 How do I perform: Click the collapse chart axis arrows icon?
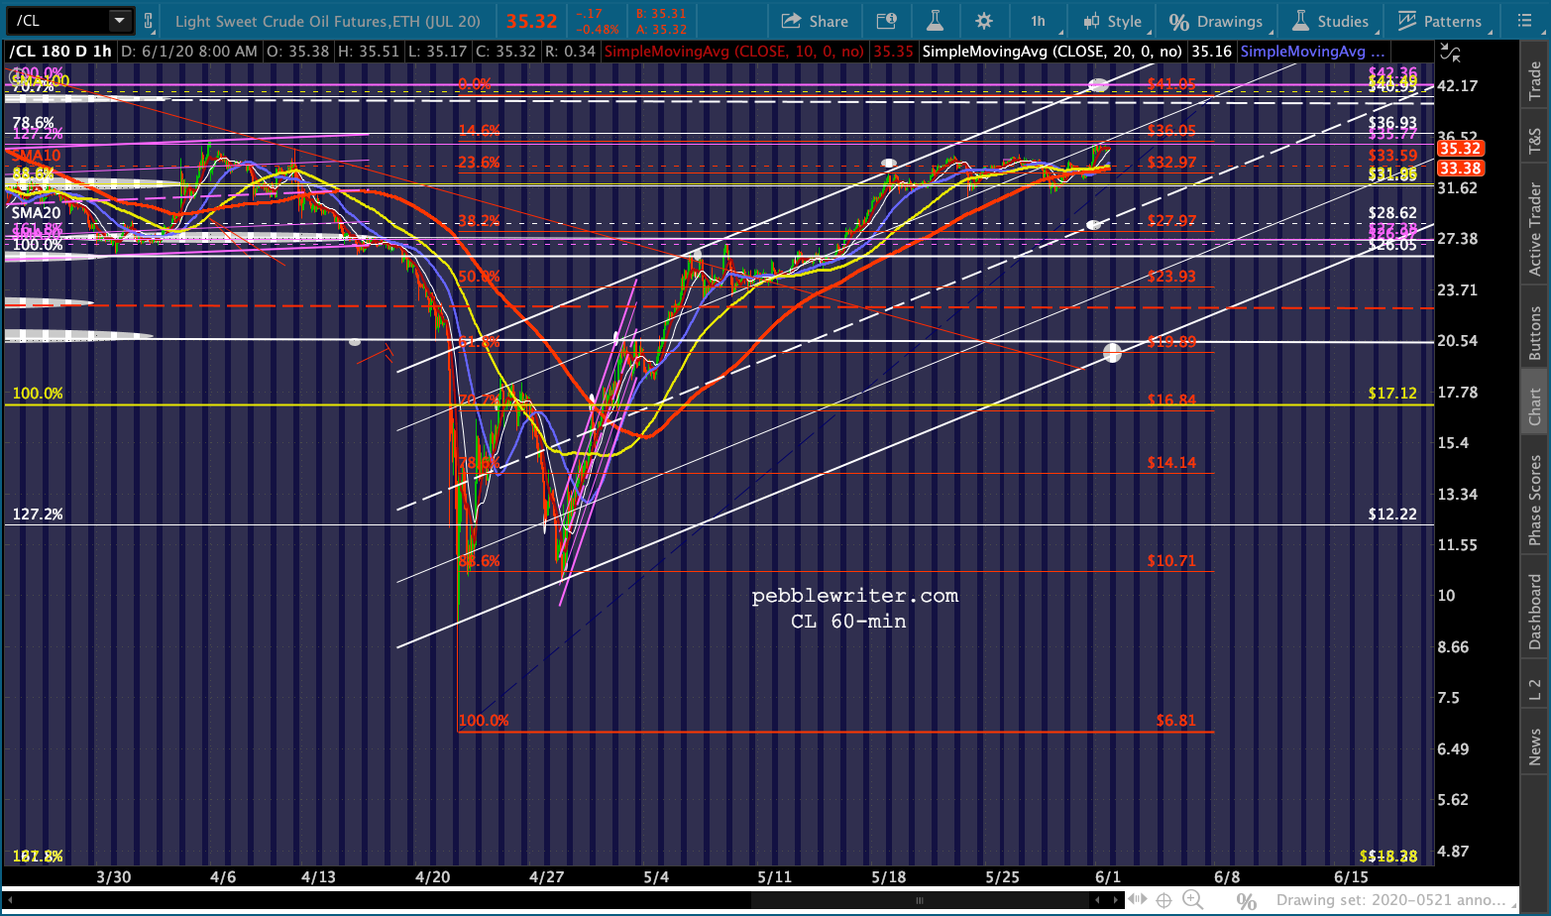click(x=1451, y=53)
